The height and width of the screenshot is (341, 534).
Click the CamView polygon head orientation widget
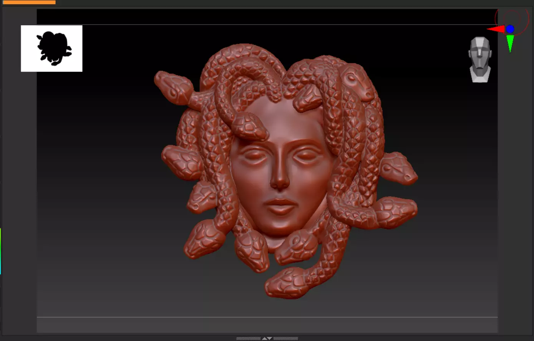pos(480,59)
